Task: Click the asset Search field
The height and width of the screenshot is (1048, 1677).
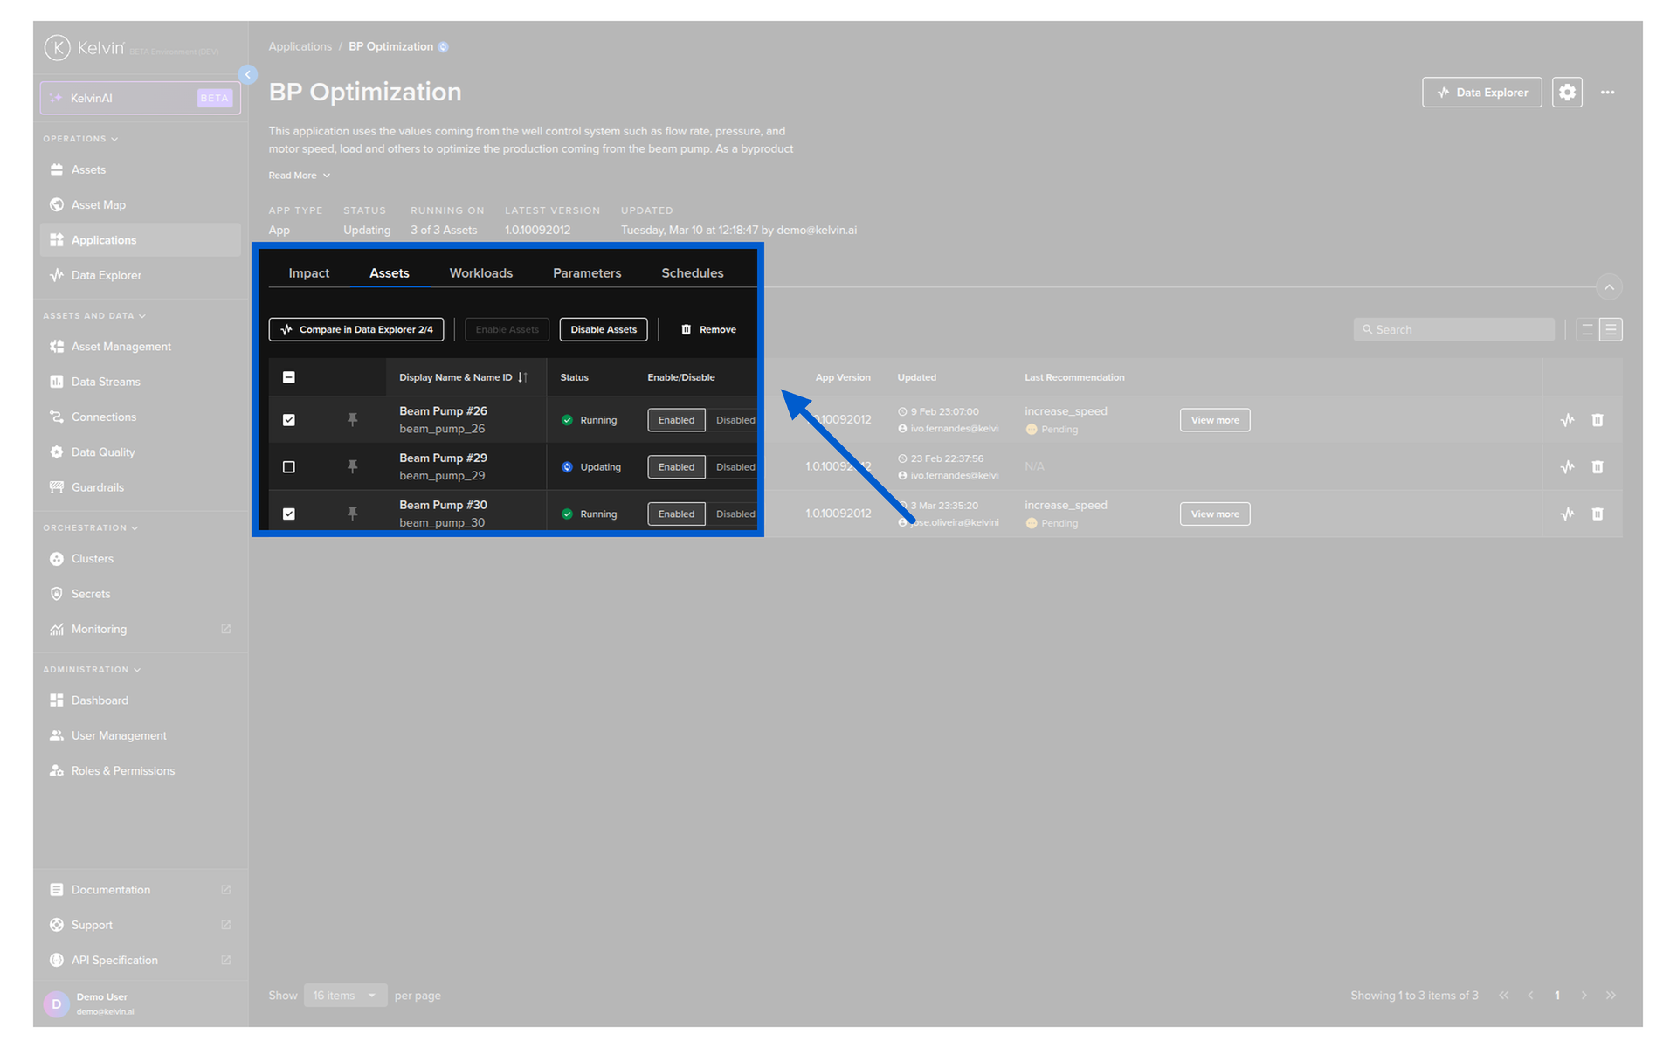Action: [1454, 330]
